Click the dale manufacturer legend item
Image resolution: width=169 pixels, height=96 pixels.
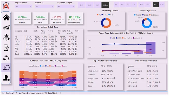coord(52,66)
